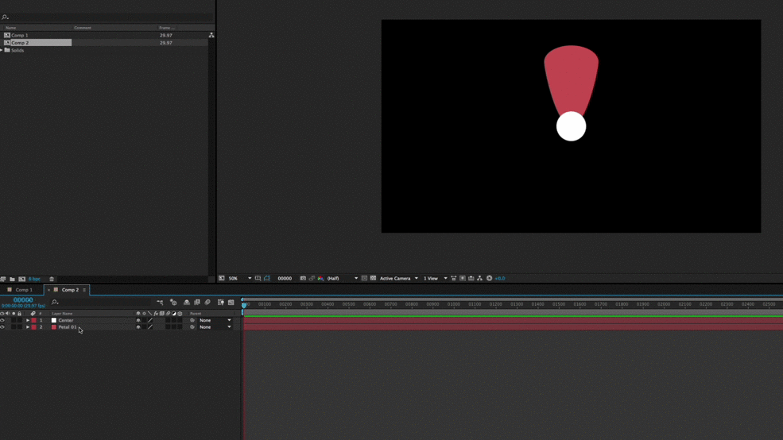Select Comp 2 in the project panel

20,43
